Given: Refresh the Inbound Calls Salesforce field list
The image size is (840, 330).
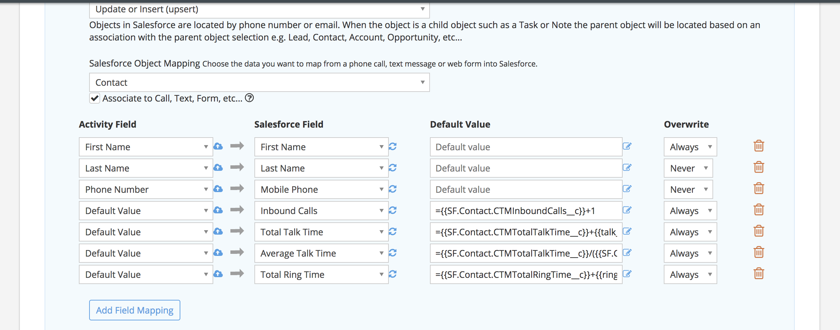Looking at the screenshot, I should 393,210.
